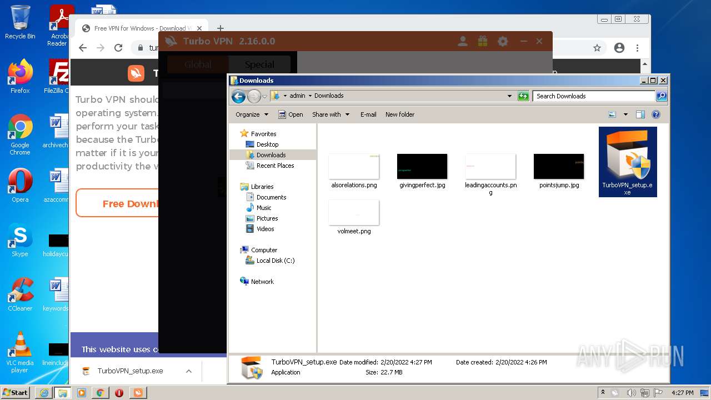Viewport: 711px width, 400px height.
Task: Click Chrome back arrow
Action: 83,48
